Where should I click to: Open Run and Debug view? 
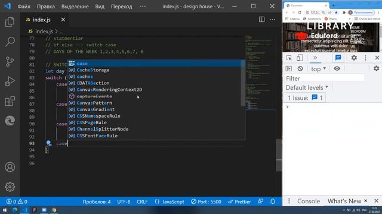click(x=10, y=81)
